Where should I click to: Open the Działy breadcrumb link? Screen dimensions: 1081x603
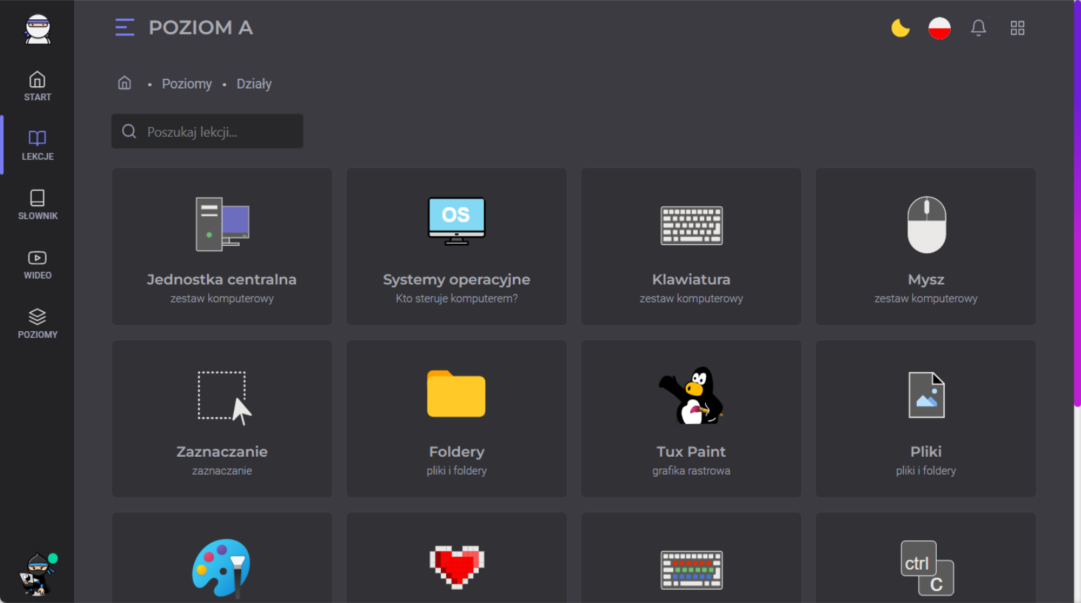[254, 84]
